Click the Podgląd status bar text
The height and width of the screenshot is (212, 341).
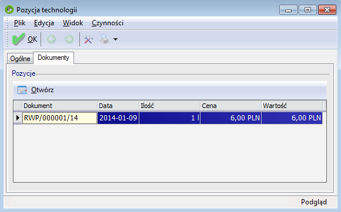314,202
